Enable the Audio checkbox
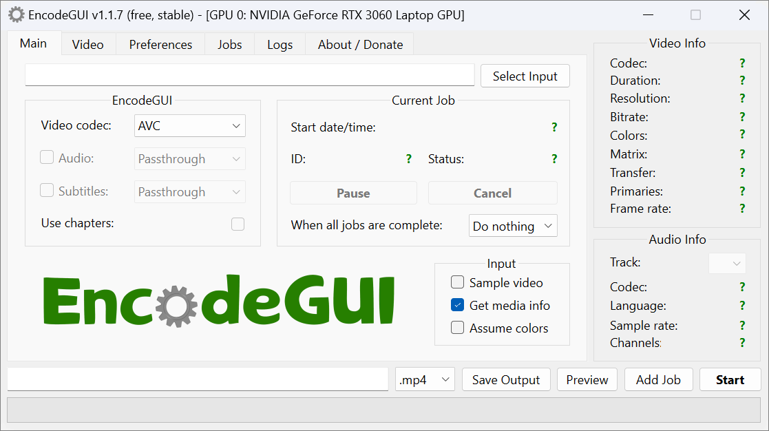Viewport: 769px width, 431px height. 47,158
